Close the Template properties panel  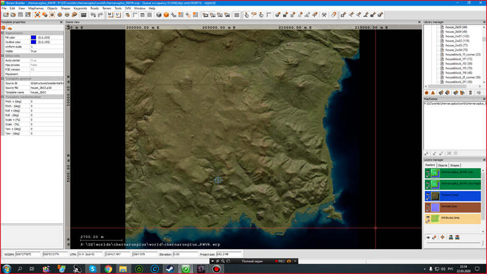click(x=61, y=22)
